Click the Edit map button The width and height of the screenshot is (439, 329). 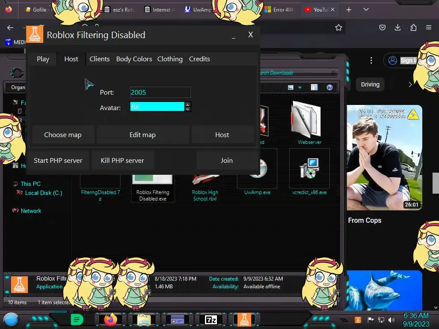142,135
